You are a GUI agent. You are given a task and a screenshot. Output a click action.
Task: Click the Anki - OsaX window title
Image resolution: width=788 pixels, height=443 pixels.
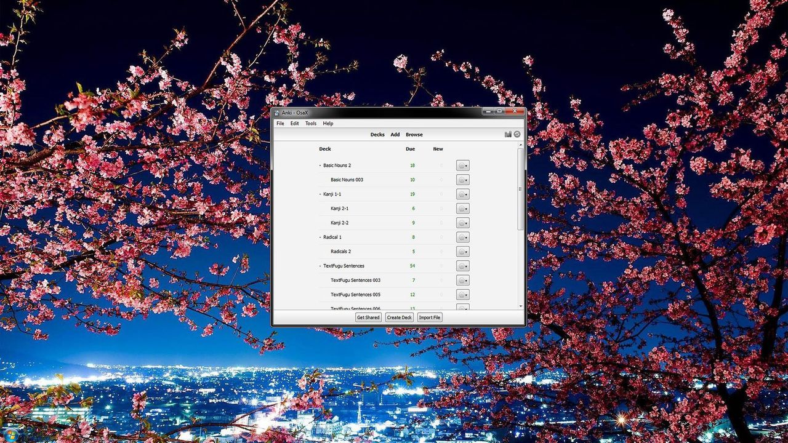click(295, 113)
